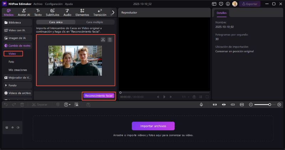The width and height of the screenshot is (285, 150).
Task: Toggle track visibility eye icon in timeline
Action: point(12,127)
